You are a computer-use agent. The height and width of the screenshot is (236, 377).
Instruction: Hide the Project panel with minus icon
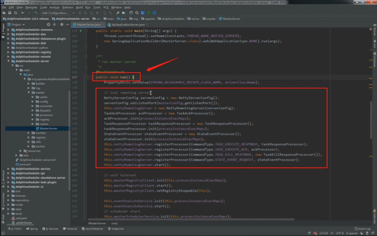tap(68, 24)
